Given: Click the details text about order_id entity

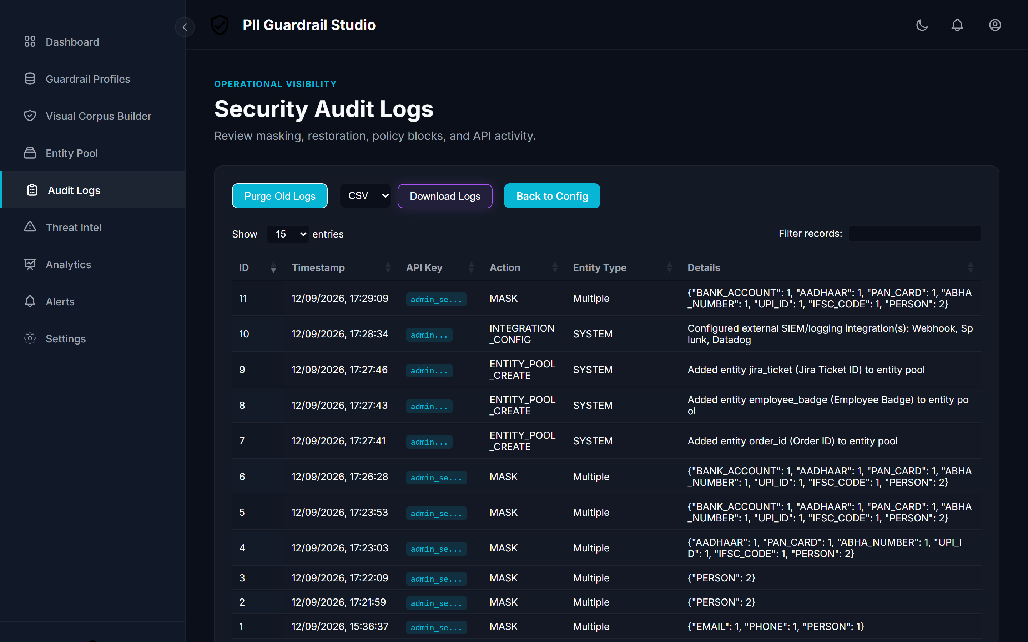Looking at the screenshot, I should tap(792, 441).
